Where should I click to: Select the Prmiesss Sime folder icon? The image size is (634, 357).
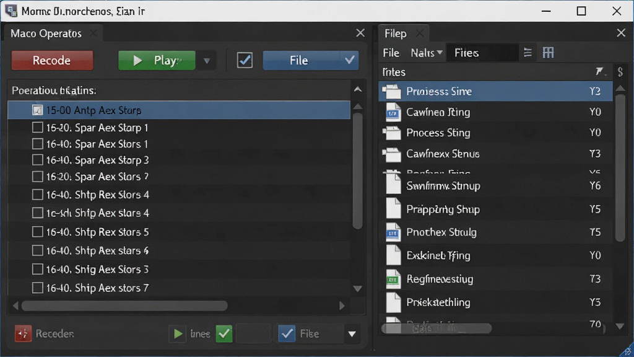[392, 92]
